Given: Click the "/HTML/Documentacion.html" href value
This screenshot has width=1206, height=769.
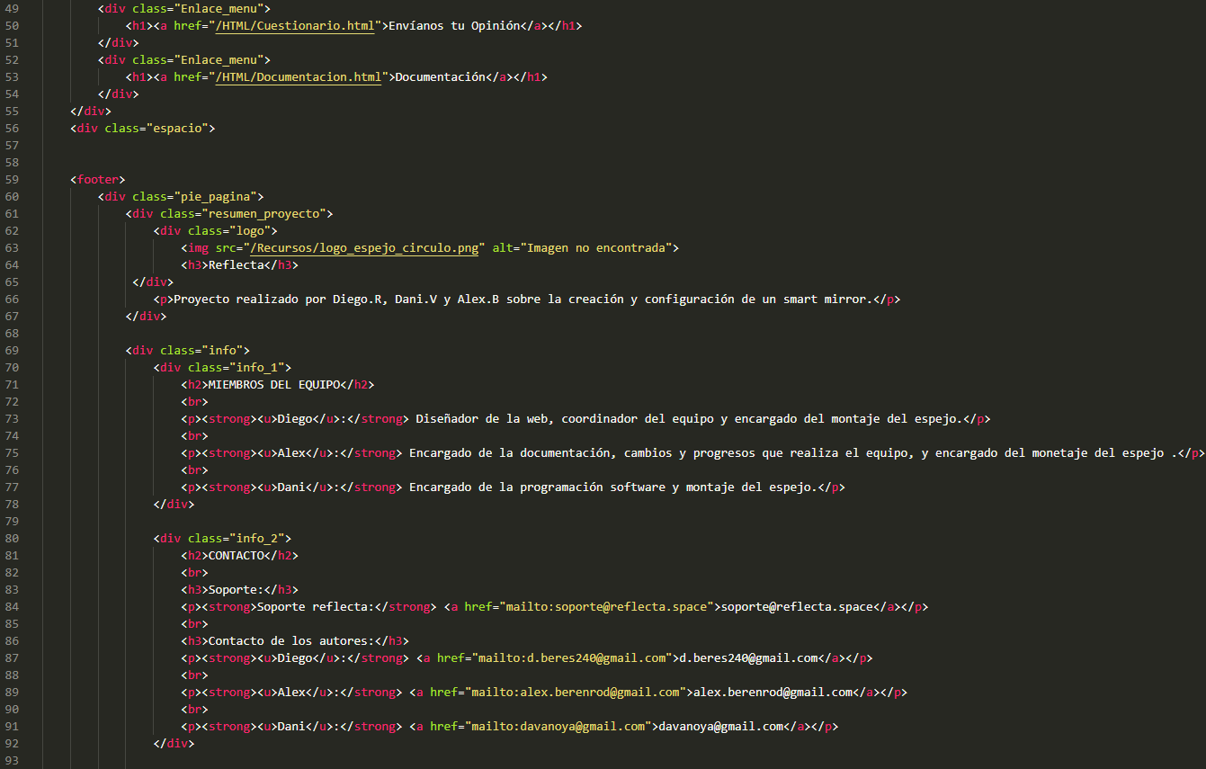Looking at the screenshot, I should pyautogui.click(x=299, y=77).
